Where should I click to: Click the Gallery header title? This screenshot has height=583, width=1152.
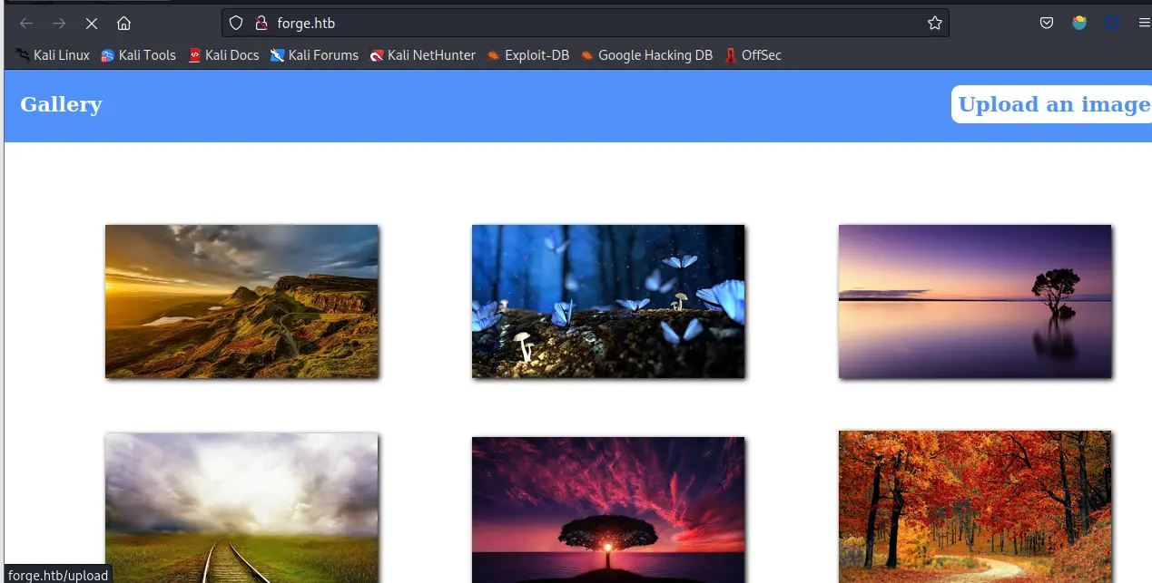(61, 105)
